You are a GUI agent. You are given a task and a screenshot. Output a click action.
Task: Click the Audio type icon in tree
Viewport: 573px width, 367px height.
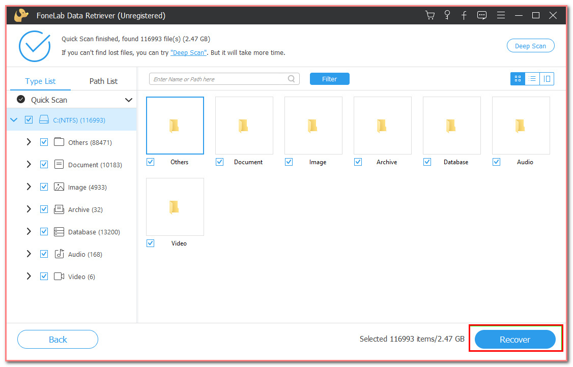click(x=59, y=254)
